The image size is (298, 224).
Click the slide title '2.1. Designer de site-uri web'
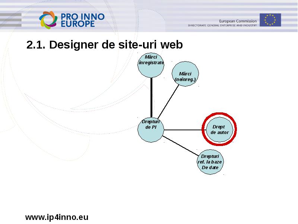pos(105,44)
